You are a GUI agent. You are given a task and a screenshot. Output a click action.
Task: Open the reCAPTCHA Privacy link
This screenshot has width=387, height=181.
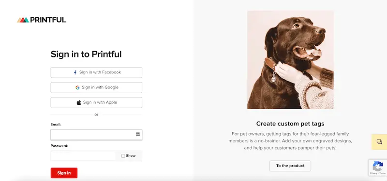(373, 173)
